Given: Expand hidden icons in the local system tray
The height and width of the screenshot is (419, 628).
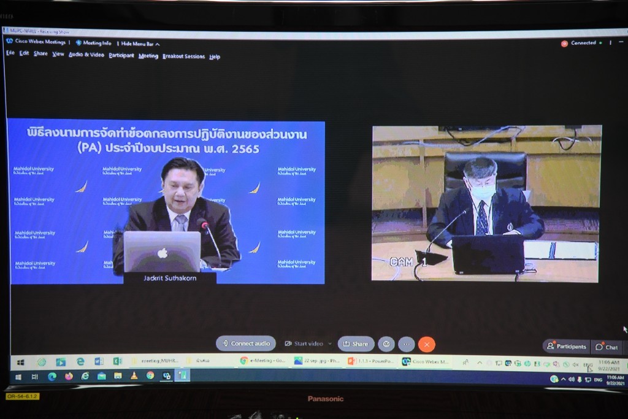Looking at the screenshot, I should 564,379.
